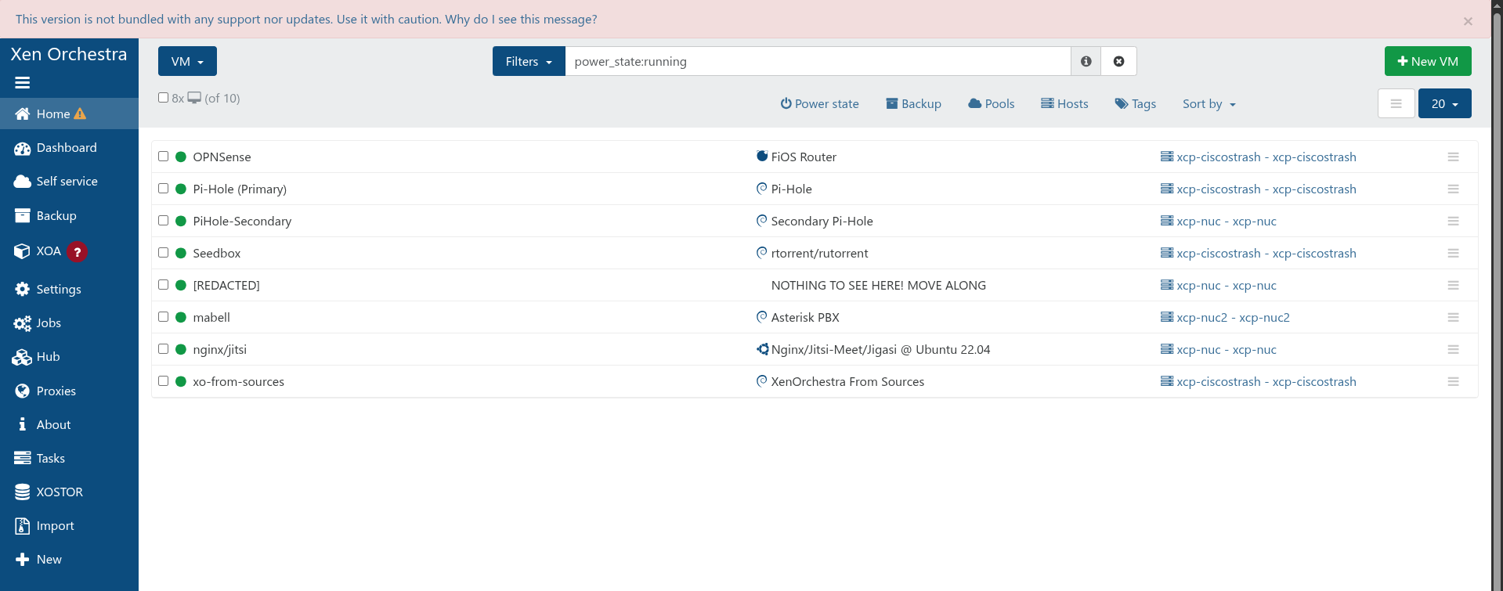Click the hamburger menu icon under Xen Orchestra

coord(22,83)
